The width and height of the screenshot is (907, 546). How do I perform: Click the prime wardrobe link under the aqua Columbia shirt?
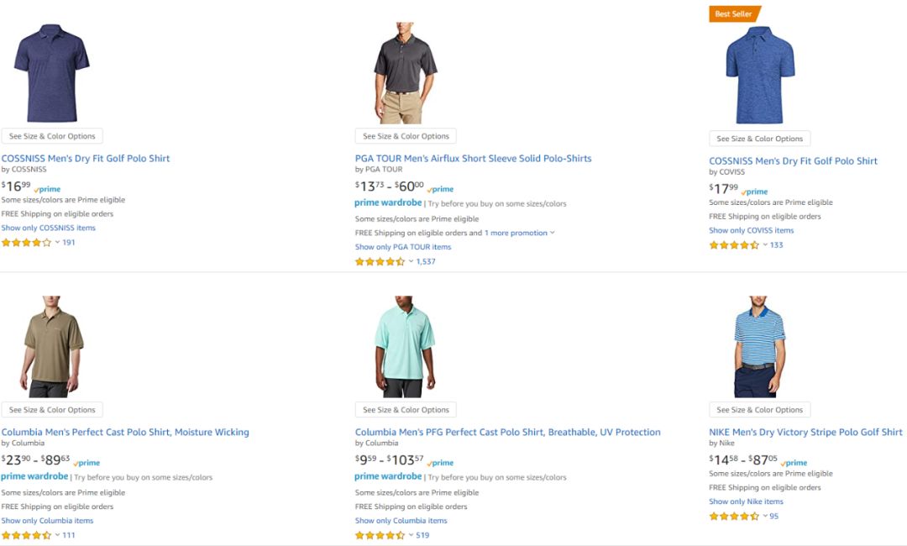pos(387,475)
